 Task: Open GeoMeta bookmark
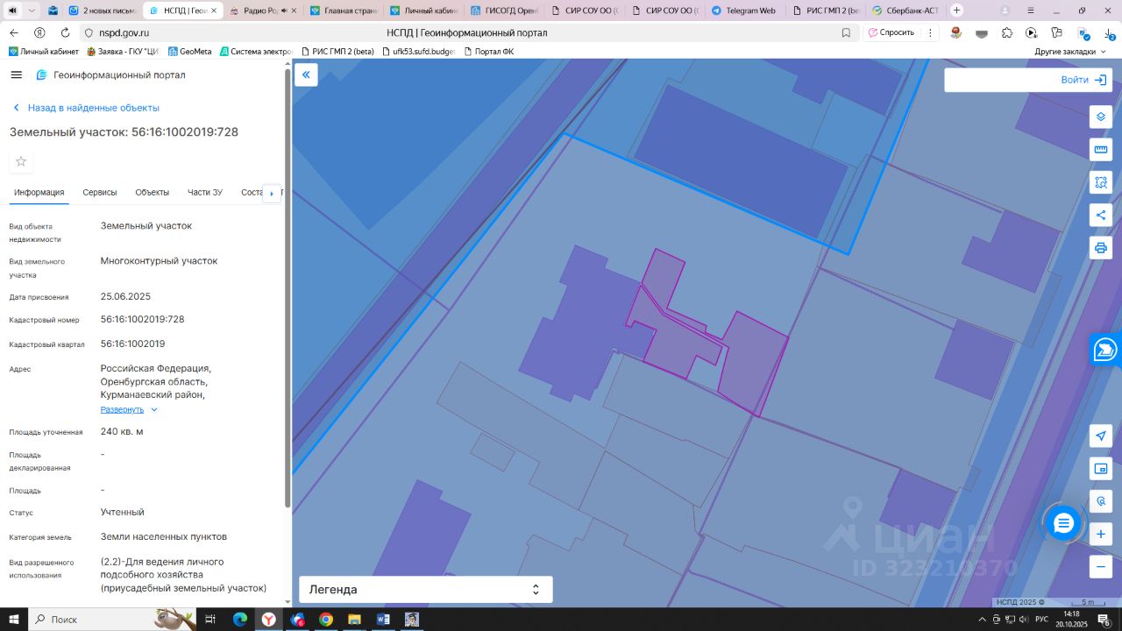tap(189, 52)
